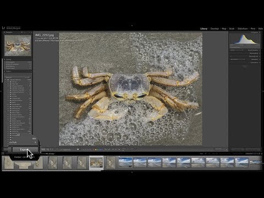Screen dimensions: 264x198
Task: Expand the Quick Develop panel
Action: click(260, 50)
